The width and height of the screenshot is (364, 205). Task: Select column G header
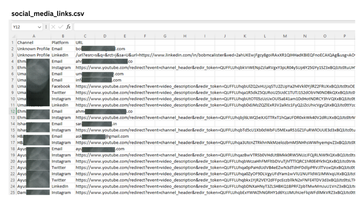coord(165,36)
